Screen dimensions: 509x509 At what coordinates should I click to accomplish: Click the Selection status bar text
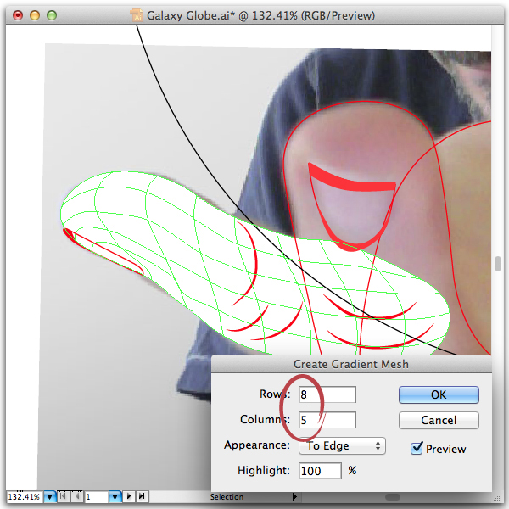[x=227, y=496]
